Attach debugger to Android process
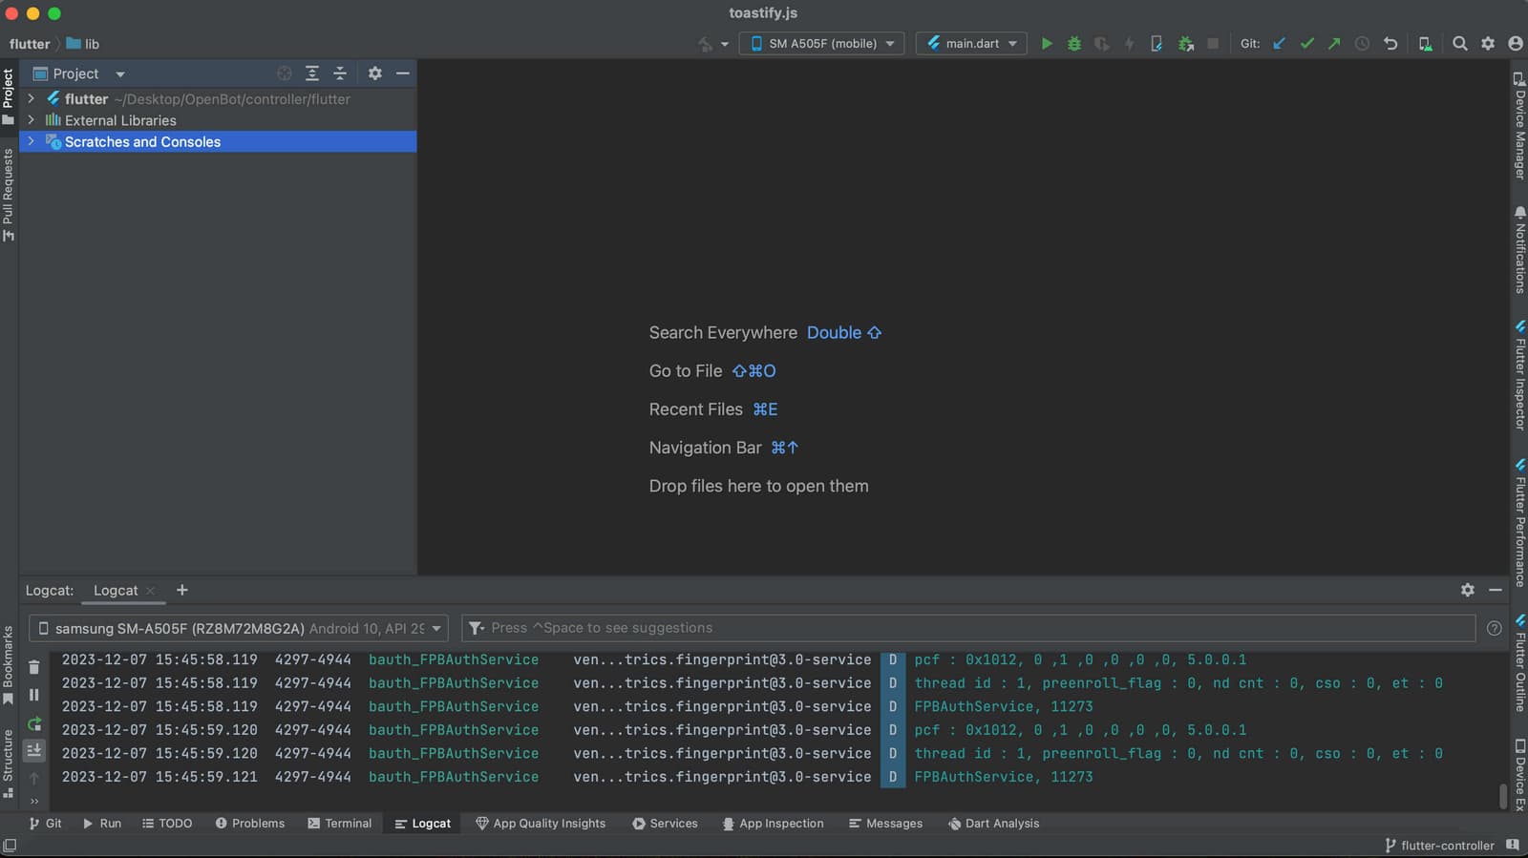The width and height of the screenshot is (1528, 858). click(1186, 44)
